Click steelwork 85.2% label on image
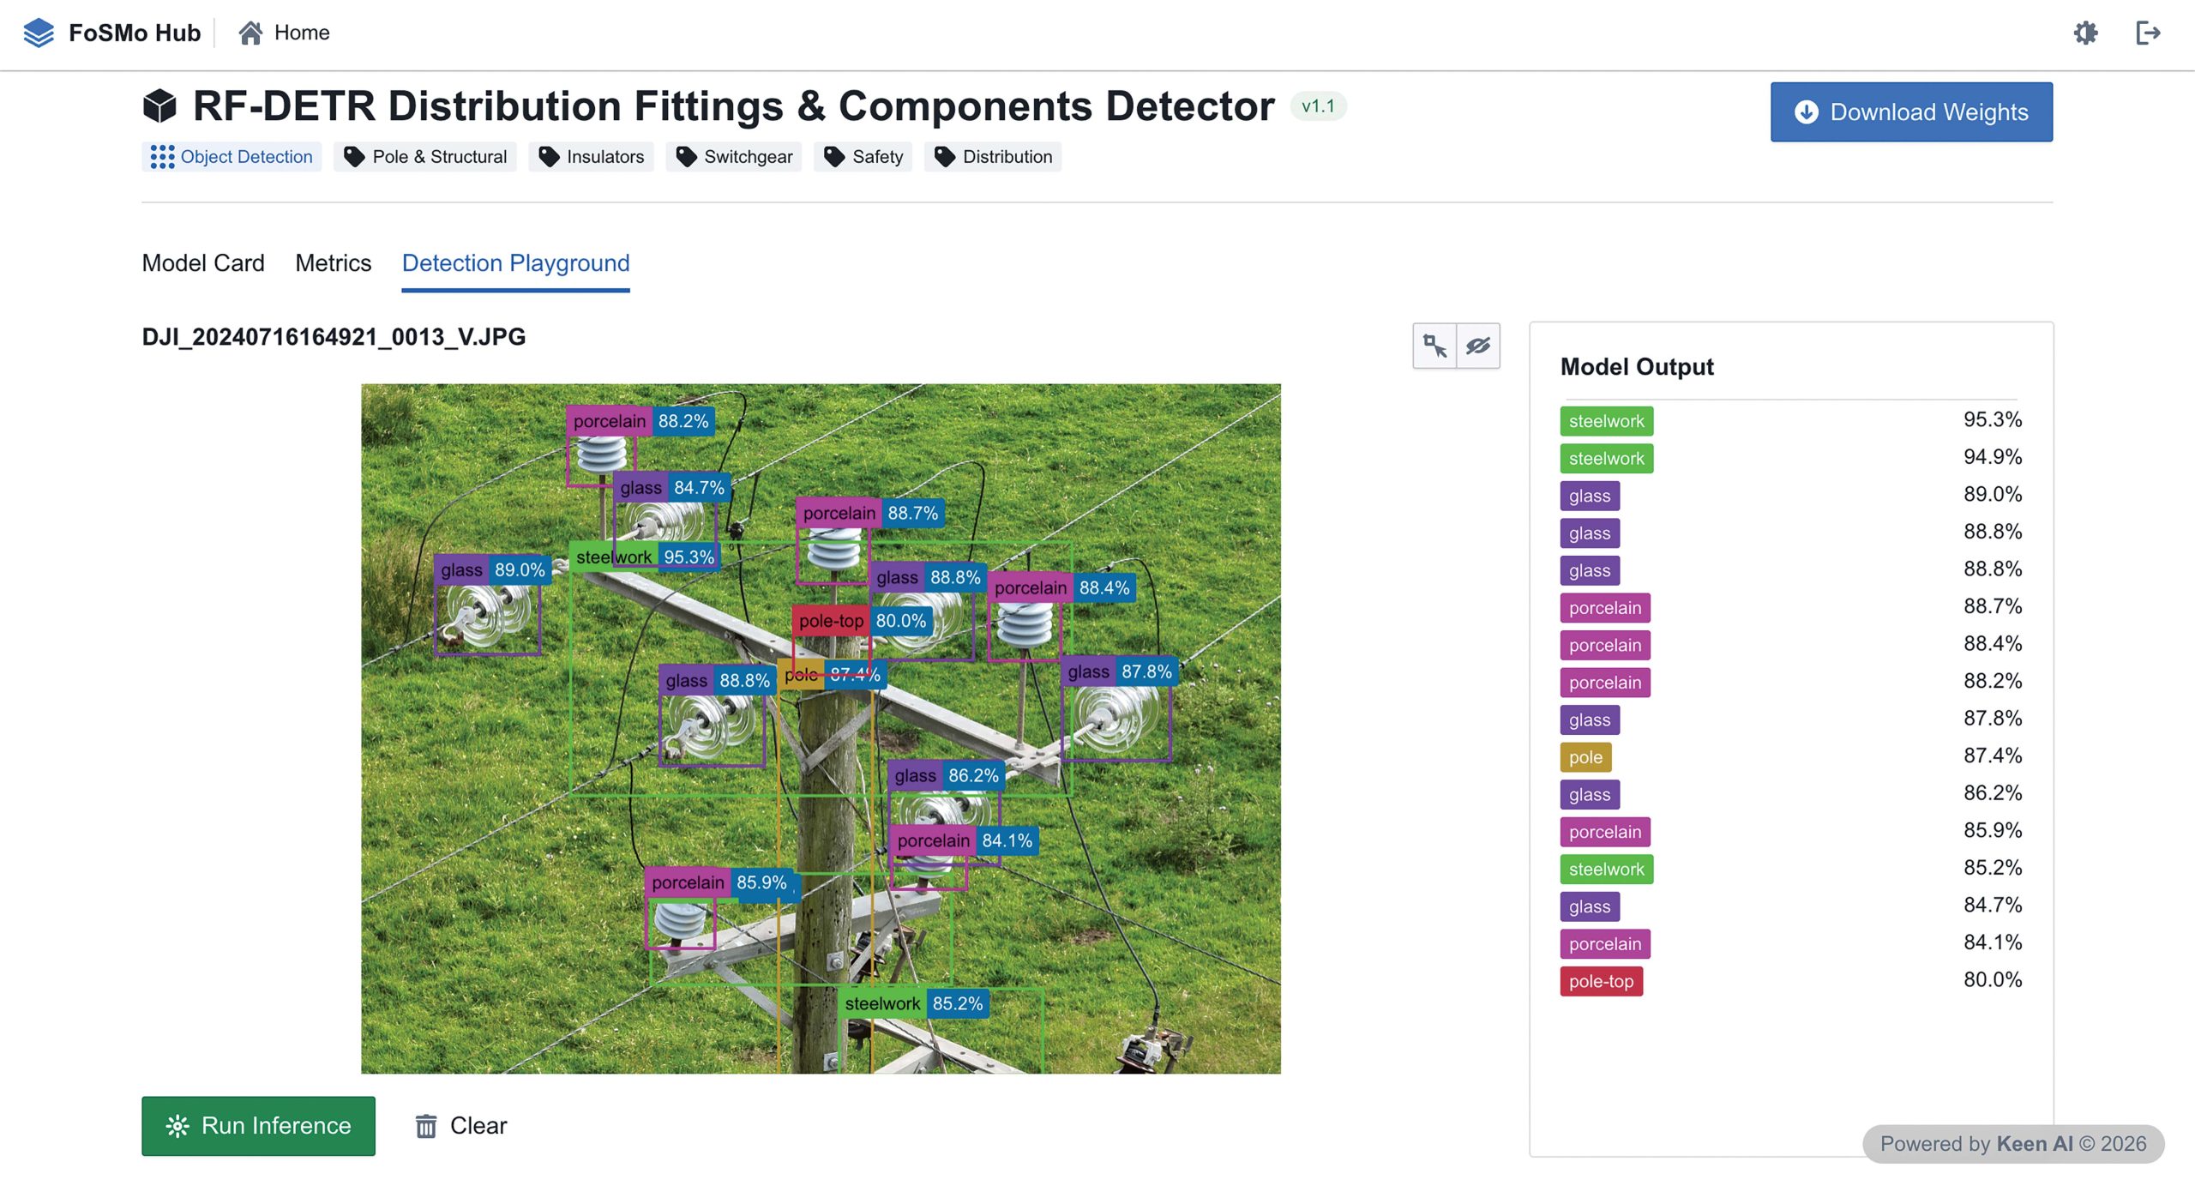 click(914, 1004)
